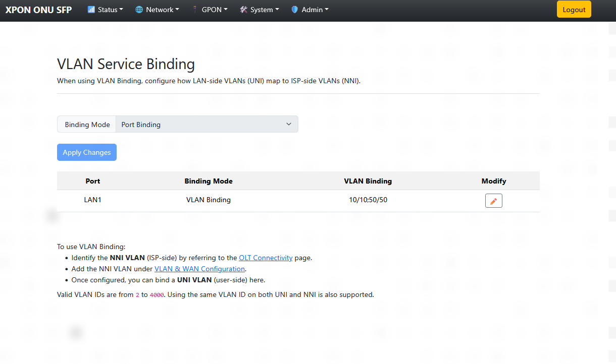
Task: Click the pencil edit icon for LAN1
Action: click(x=494, y=201)
